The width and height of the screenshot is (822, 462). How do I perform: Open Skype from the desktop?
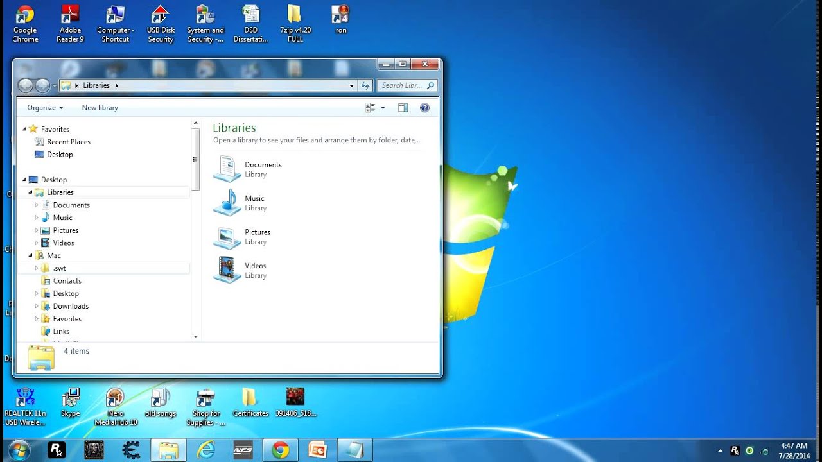pos(70,396)
